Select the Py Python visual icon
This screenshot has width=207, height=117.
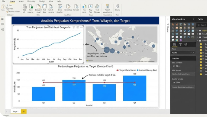189,37
